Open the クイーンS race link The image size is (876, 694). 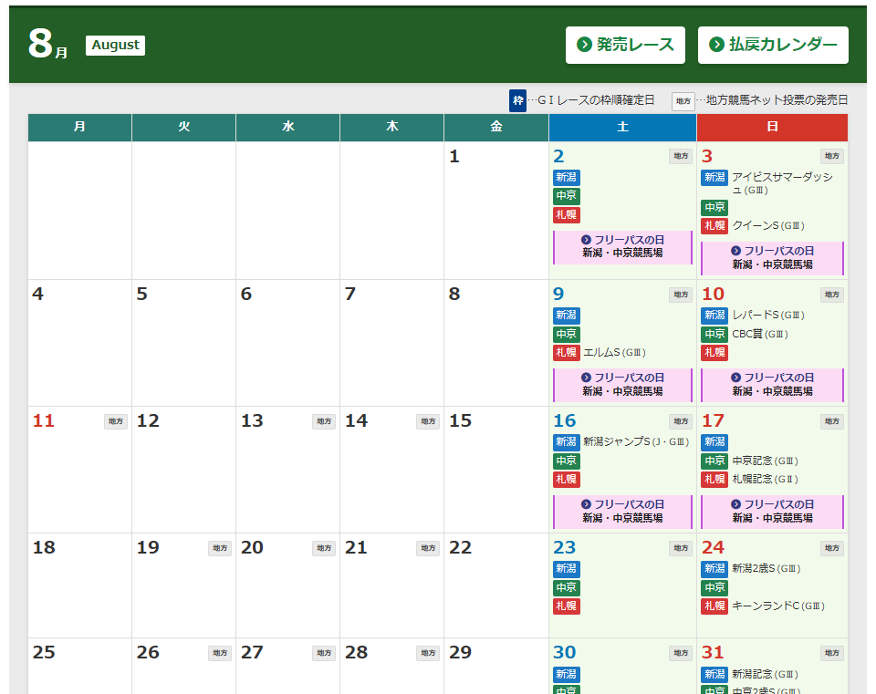(x=767, y=226)
